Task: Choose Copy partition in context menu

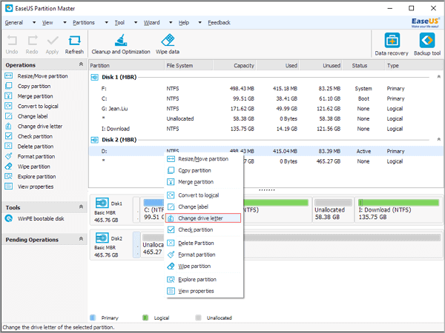Action: 203,170
